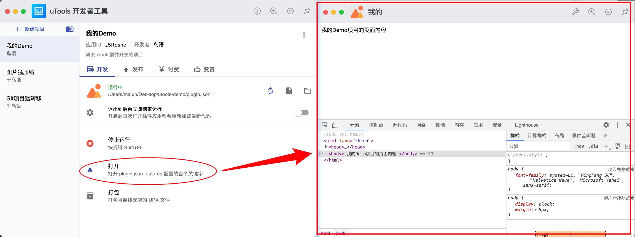Open the documentation book icon
Viewport: 635px width, 237px height.
point(69,29)
